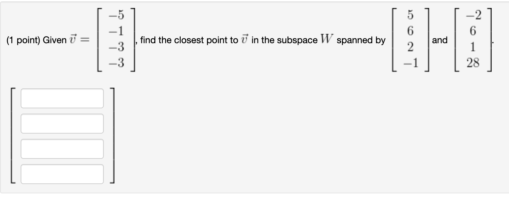Click the word 'and' between the spanning vectors
509x202 pixels.
point(439,40)
